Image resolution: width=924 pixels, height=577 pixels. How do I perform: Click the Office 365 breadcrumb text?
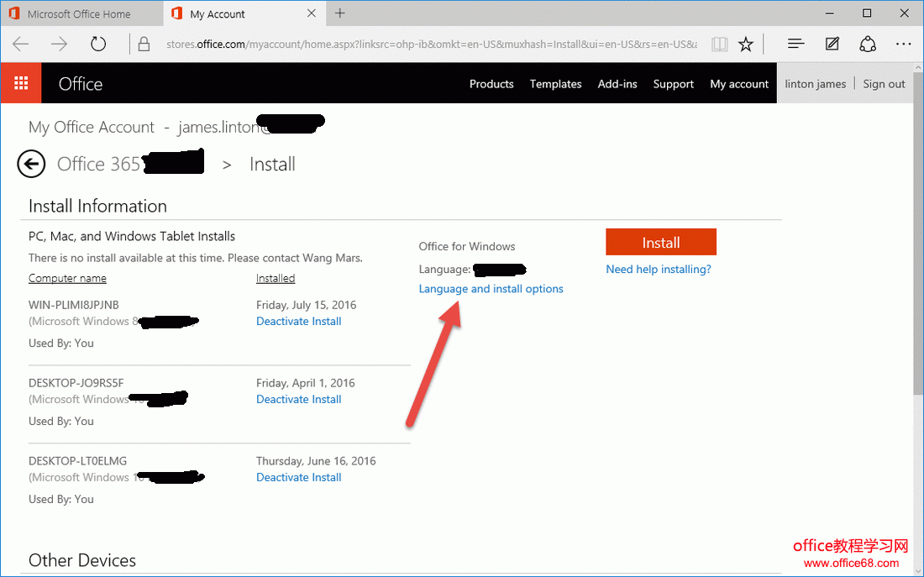(99, 164)
